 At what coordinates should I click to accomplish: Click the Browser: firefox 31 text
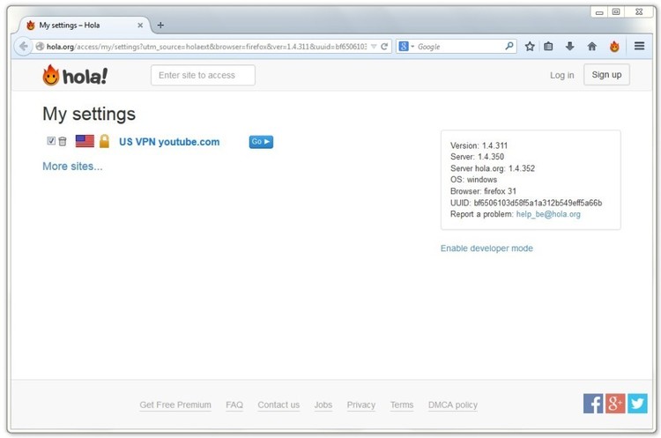coord(483,191)
